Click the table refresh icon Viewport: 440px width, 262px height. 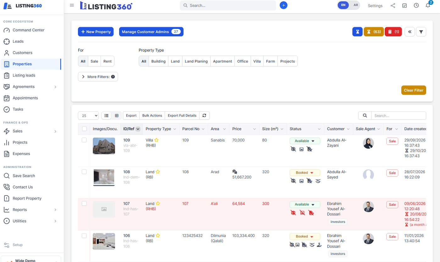click(204, 115)
